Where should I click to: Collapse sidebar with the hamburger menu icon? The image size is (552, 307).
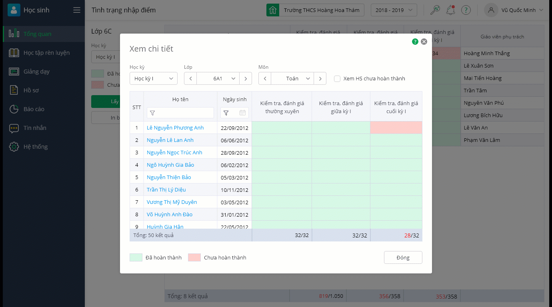click(77, 10)
